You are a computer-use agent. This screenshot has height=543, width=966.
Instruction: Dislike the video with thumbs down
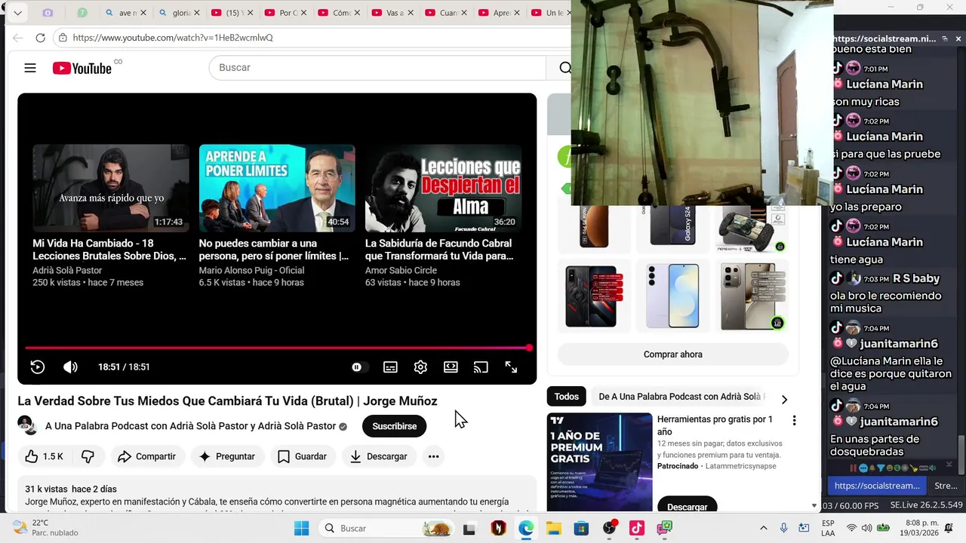(x=88, y=456)
